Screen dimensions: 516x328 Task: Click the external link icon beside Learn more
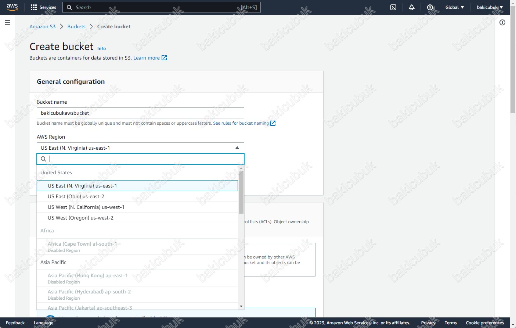coord(164,58)
